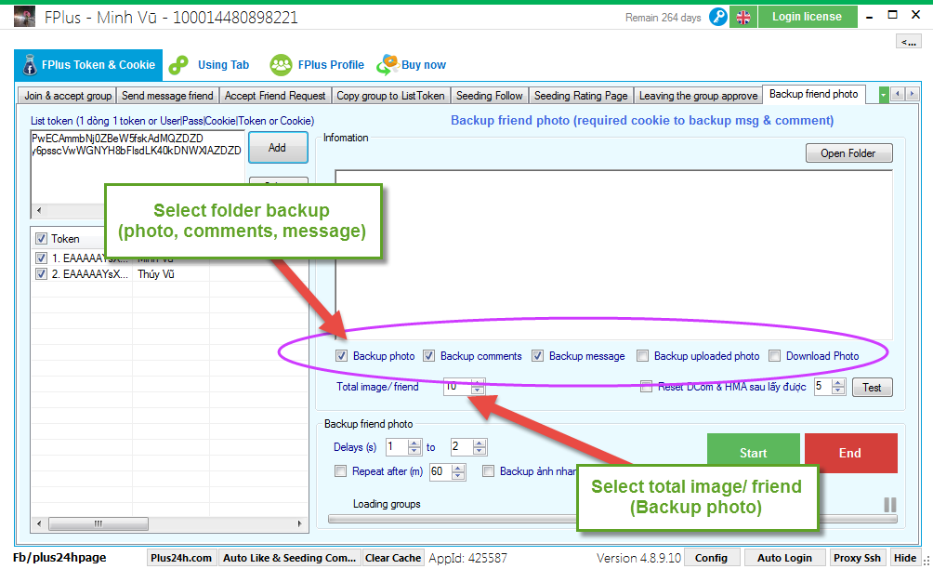The image size is (933, 569).
Task: Click the 'AppId: 425587' text
Action: (x=467, y=558)
